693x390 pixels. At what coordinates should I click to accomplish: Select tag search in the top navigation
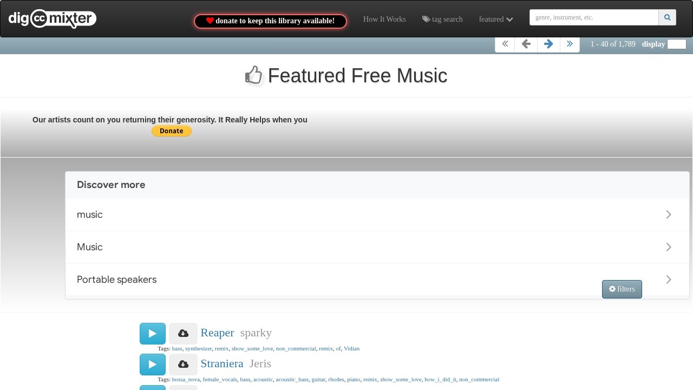tap(447, 19)
